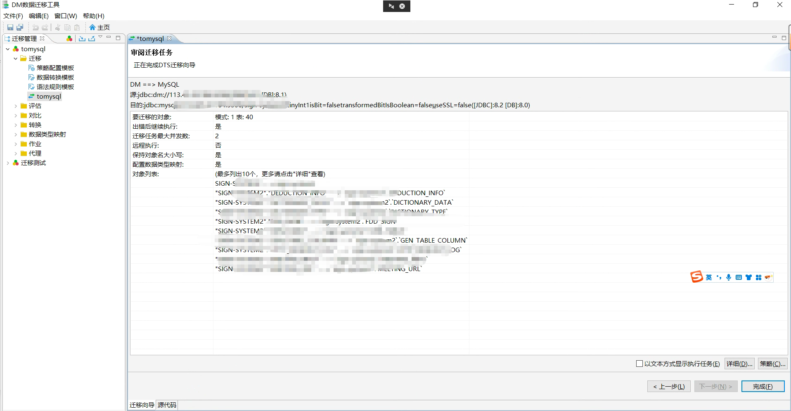Go to 主页 home page
The height and width of the screenshot is (411, 791).
point(99,27)
